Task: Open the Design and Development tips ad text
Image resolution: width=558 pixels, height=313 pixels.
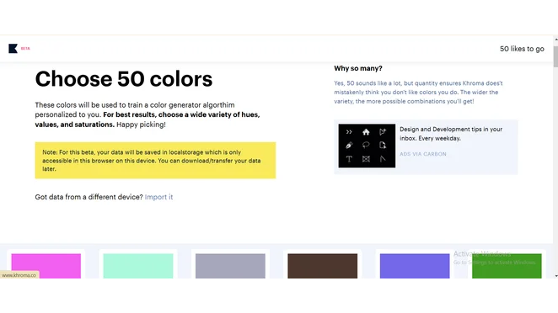Action: [x=451, y=134]
